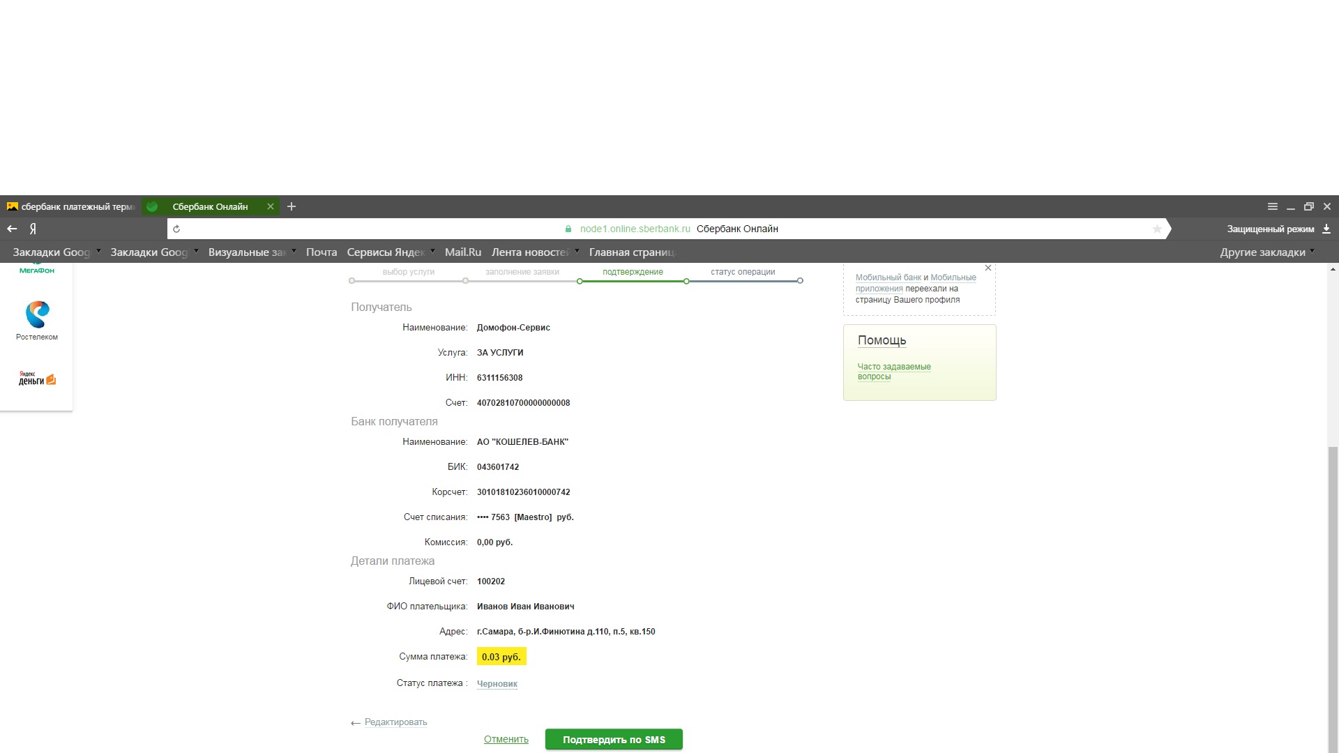This screenshot has width=1339, height=753.
Task: Open Yandex Money sidebar icon
Action: 37,379
